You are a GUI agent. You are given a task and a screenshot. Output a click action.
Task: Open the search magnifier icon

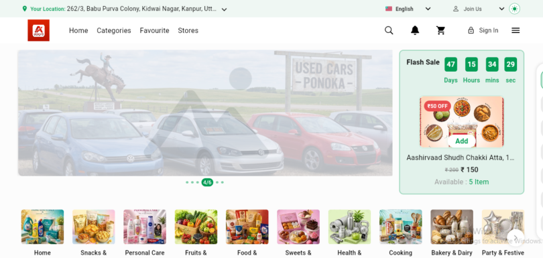(389, 30)
